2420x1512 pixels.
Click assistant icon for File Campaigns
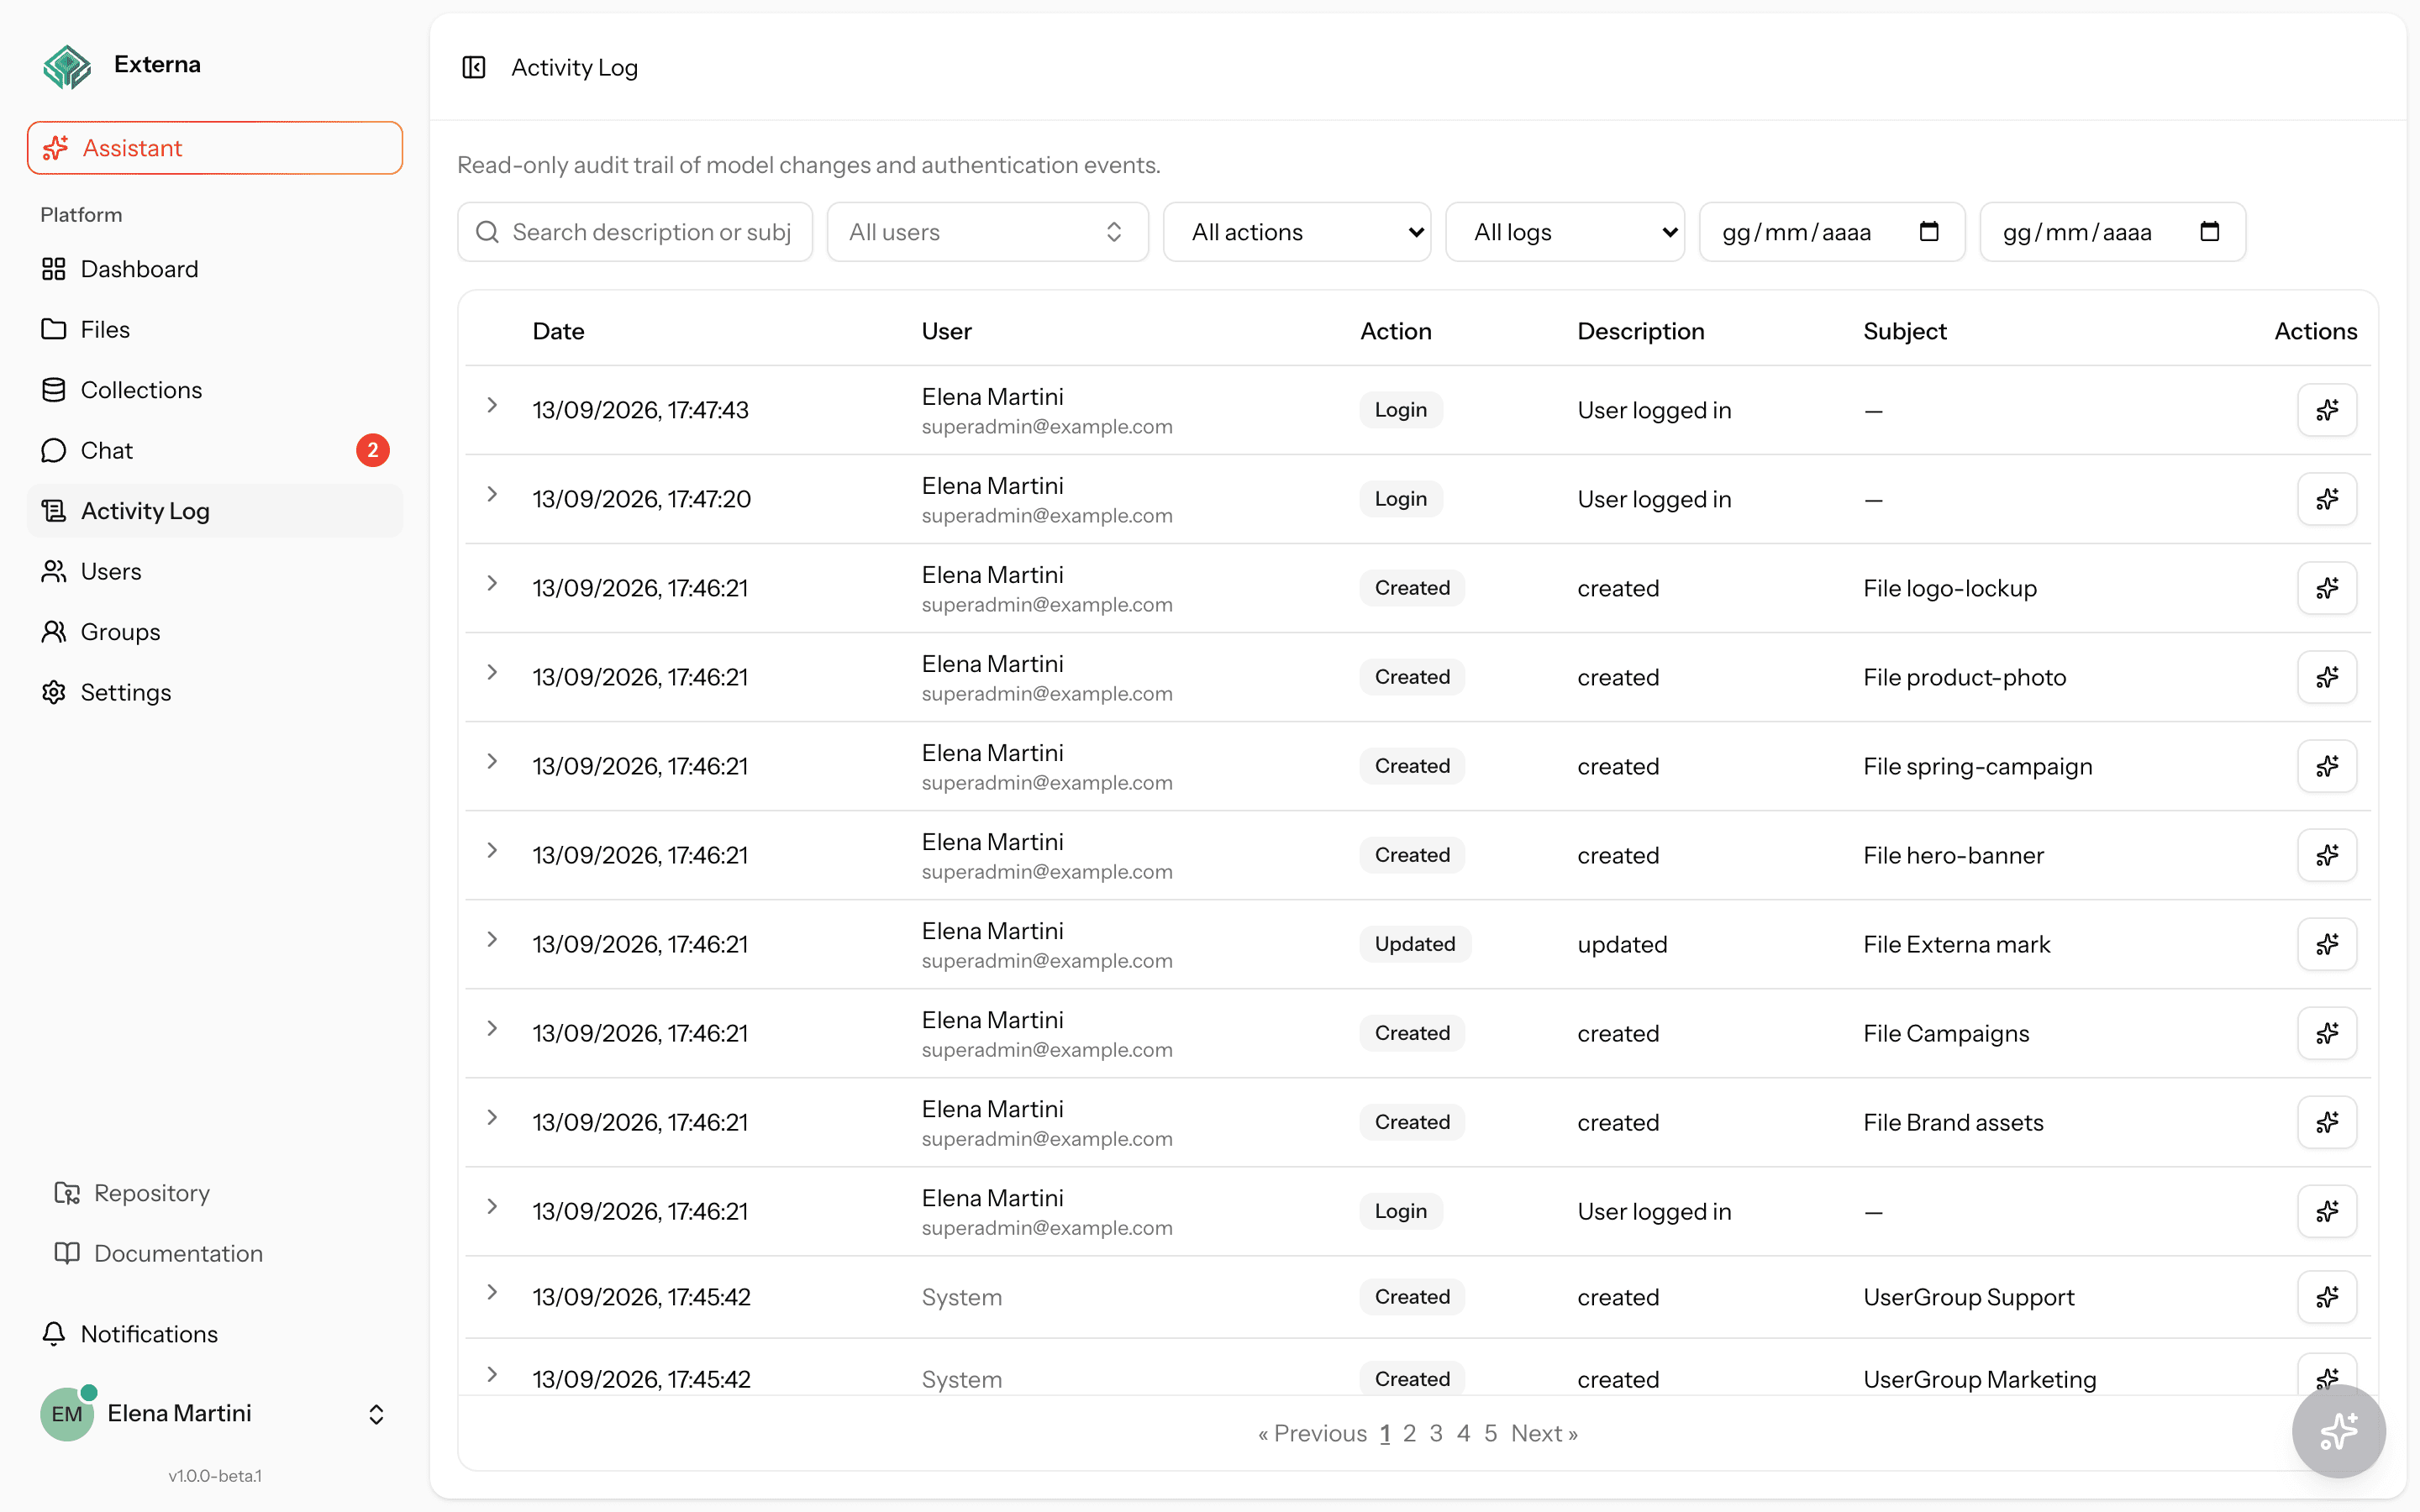[2327, 1033]
